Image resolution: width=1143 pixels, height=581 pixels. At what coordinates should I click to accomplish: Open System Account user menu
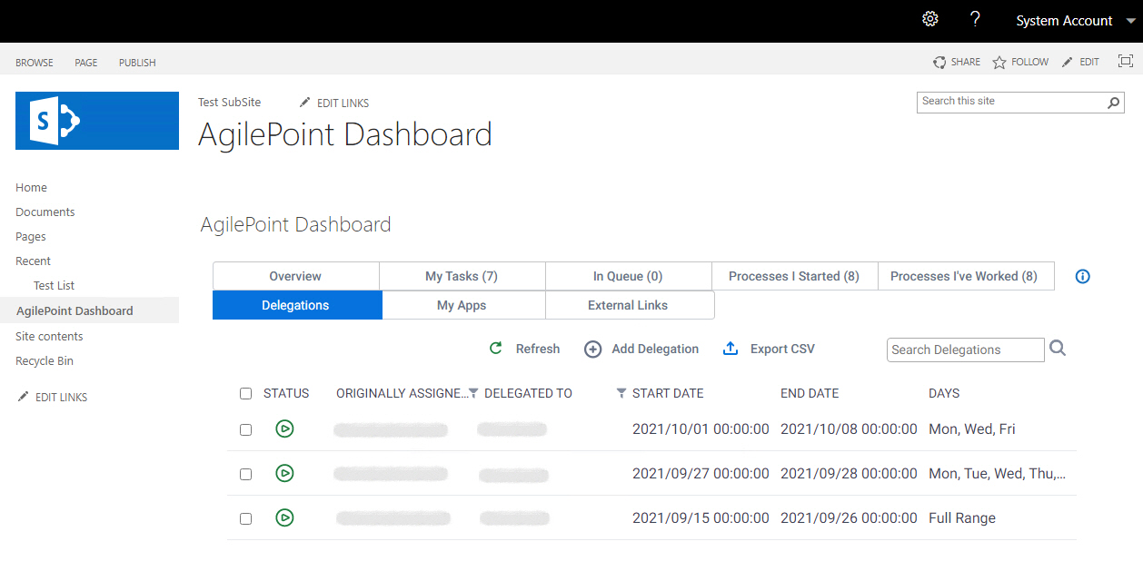point(1064,21)
